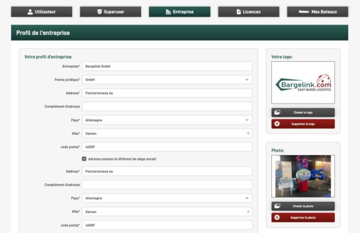This screenshot has height=233, width=360.
Task: Click the building icon on Entreprise tab
Action: tap(168, 12)
